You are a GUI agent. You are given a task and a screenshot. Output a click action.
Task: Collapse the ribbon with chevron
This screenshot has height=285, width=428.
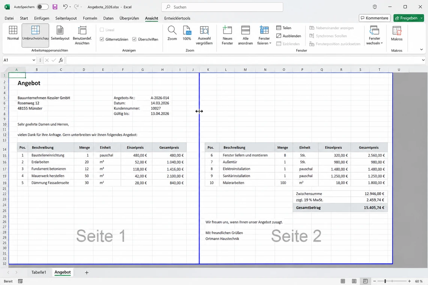click(x=422, y=49)
